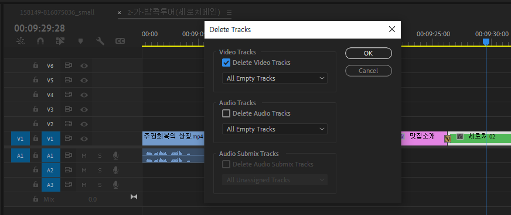Click the blue playhead marker

[486, 41]
